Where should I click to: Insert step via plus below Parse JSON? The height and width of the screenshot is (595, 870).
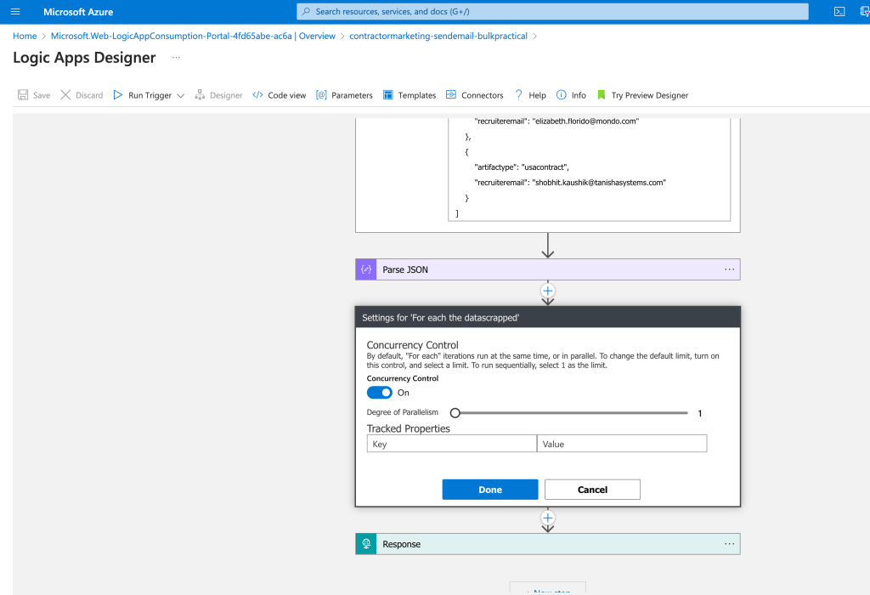pyautogui.click(x=548, y=291)
